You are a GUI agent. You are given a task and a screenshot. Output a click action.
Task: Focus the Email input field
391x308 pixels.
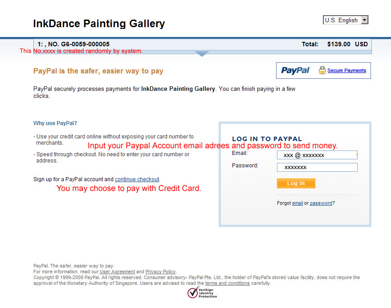[317, 155]
